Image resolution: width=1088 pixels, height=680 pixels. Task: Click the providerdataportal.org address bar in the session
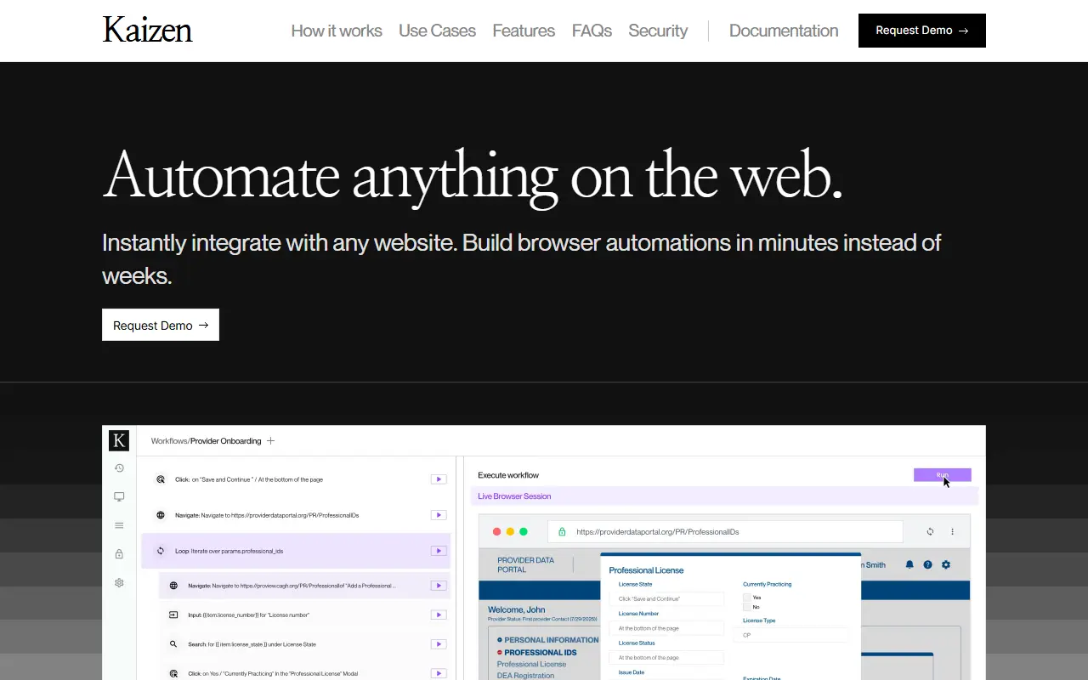coord(724,532)
